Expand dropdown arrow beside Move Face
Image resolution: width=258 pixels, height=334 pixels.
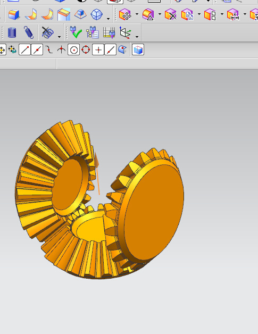pyautogui.click(x=137, y=14)
